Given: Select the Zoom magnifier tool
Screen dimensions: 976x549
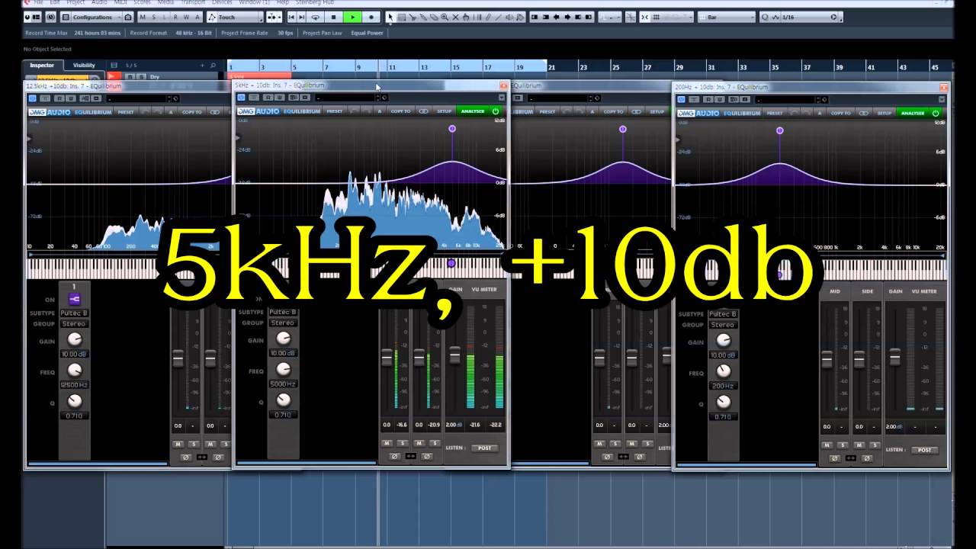Looking at the screenshot, I should coord(445,17).
